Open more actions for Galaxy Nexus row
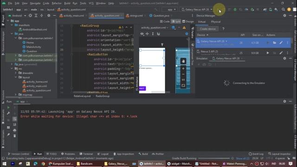Screen dimensions: 297x167 [287, 43]
